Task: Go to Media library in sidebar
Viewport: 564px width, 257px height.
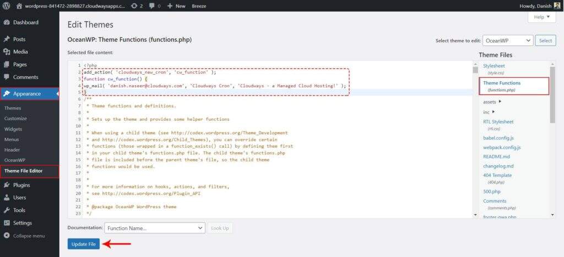Action: [20, 52]
